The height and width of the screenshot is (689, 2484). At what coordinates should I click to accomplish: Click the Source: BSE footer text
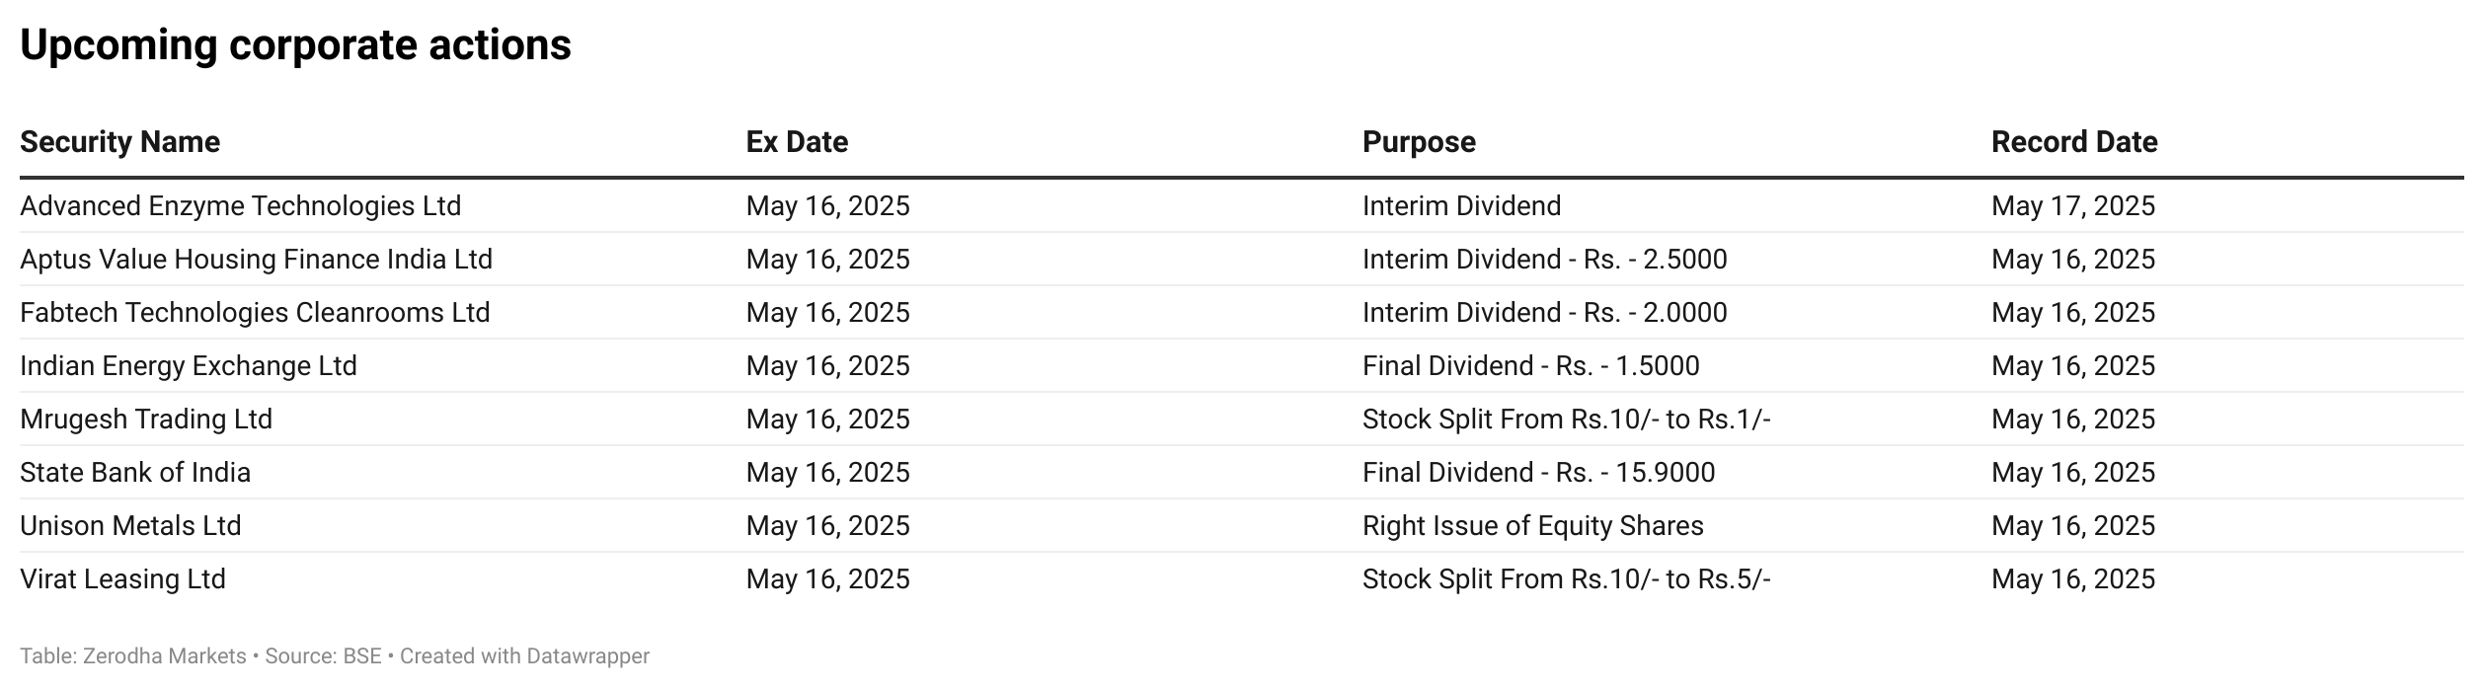tap(323, 656)
